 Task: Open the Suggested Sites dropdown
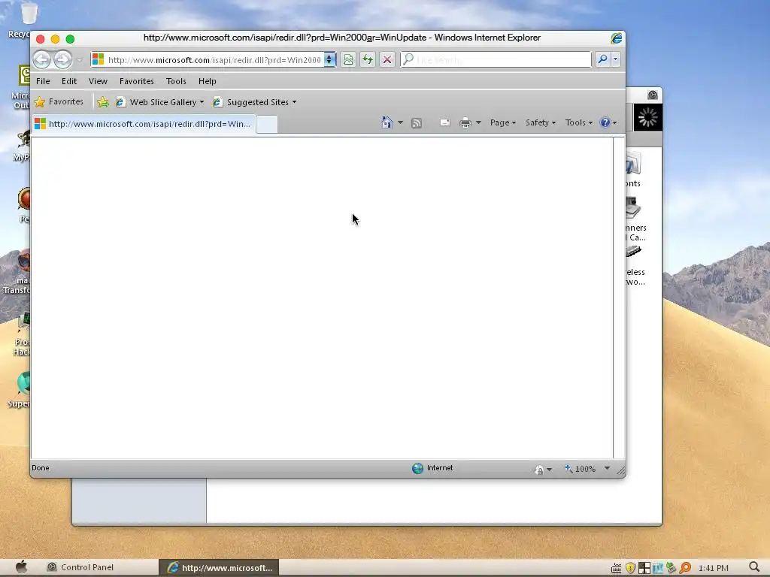pyautogui.click(x=255, y=102)
